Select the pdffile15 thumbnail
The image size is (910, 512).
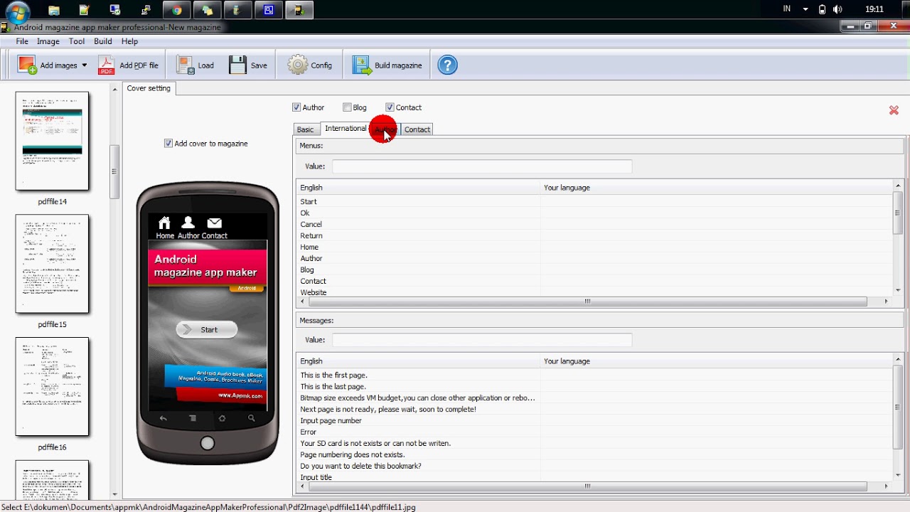click(x=52, y=264)
